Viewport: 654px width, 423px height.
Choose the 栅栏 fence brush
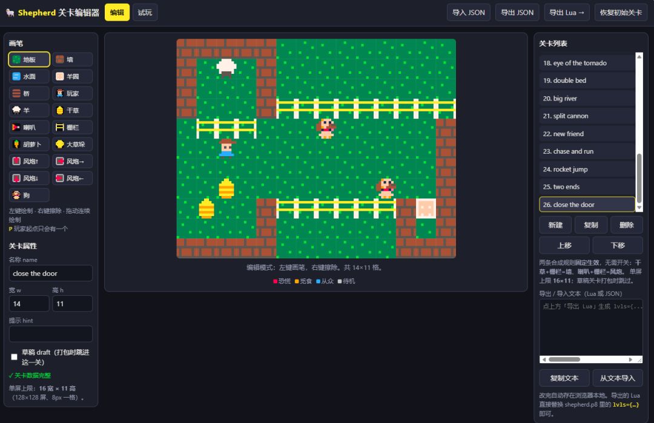click(73, 128)
